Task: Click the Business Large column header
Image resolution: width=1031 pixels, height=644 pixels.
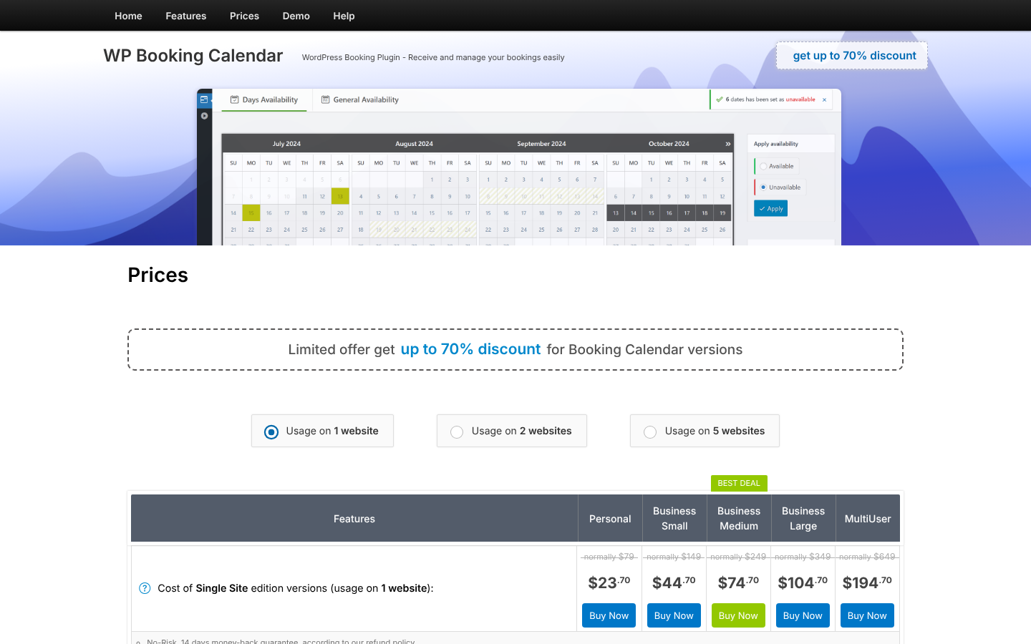Action: [803, 519]
